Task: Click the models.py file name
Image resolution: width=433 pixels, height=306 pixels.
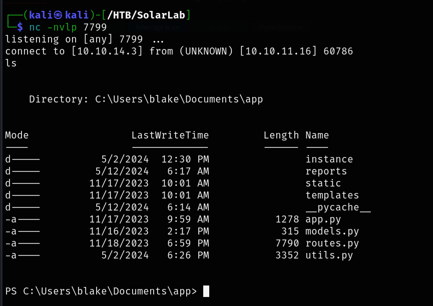Action: 332,231
